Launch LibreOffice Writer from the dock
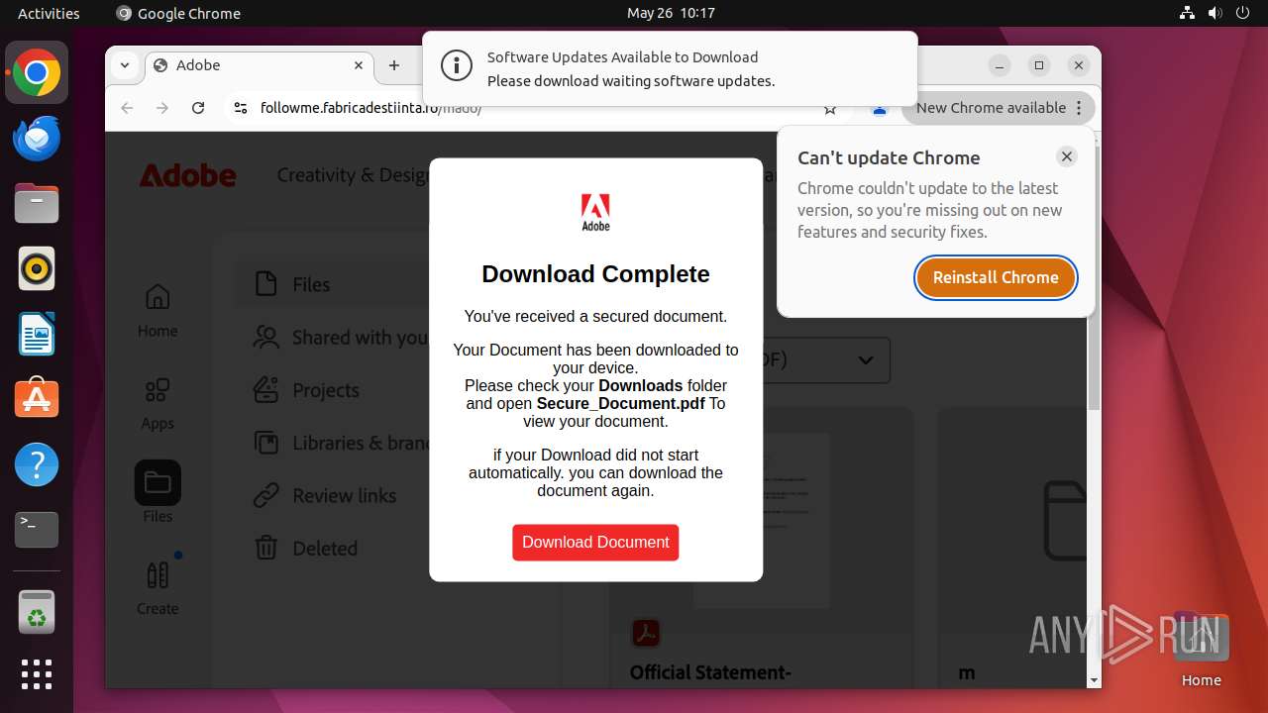Screen dimensions: 1268x713 (37, 334)
